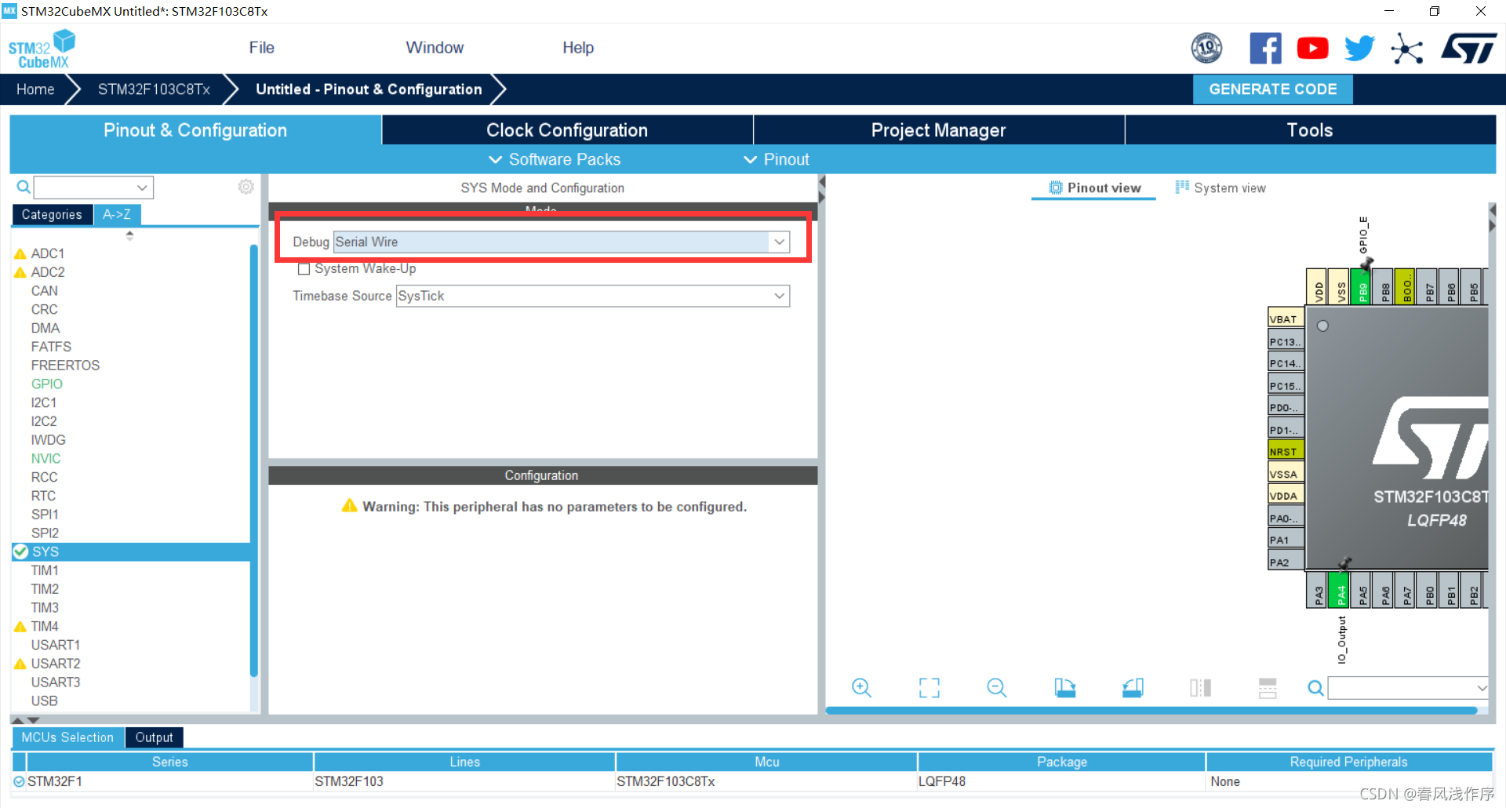Image resolution: width=1506 pixels, height=808 pixels.
Task: Click the category search magnifier icon
Action: click(24, 187)
